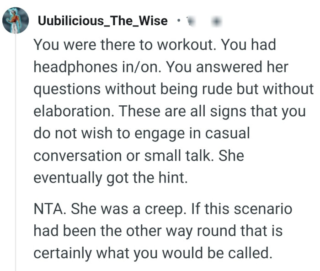Viewport: 320px width, 271px height.
Task: Click the sentence "You were there to workout."
Action: (x=113, y=44)
